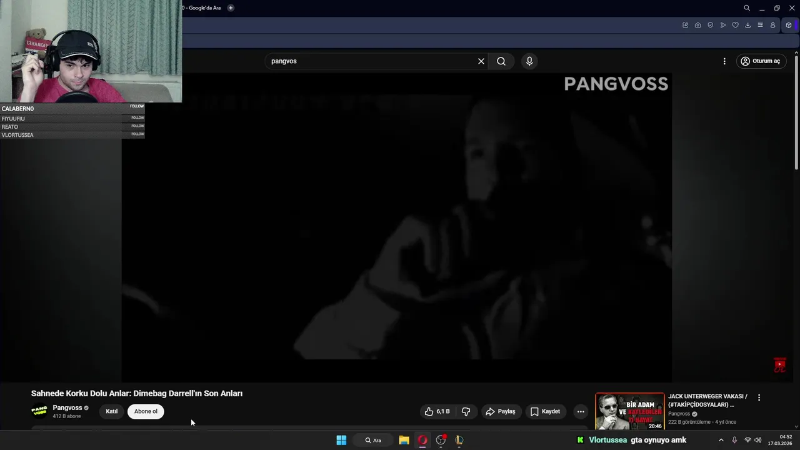Click the video player area

tap(397, 226)
